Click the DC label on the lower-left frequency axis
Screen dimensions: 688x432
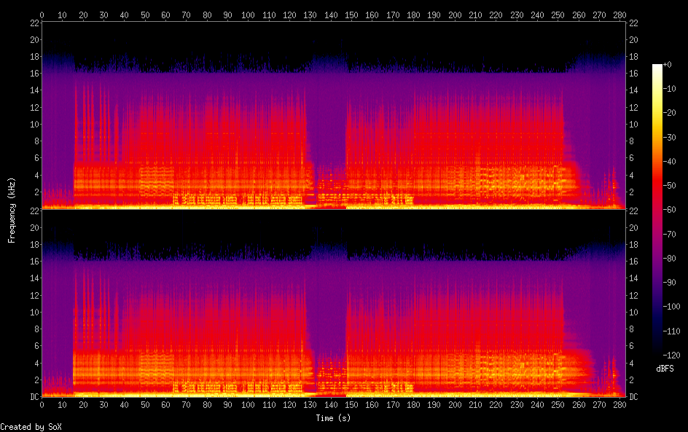(x=33, y=397)
